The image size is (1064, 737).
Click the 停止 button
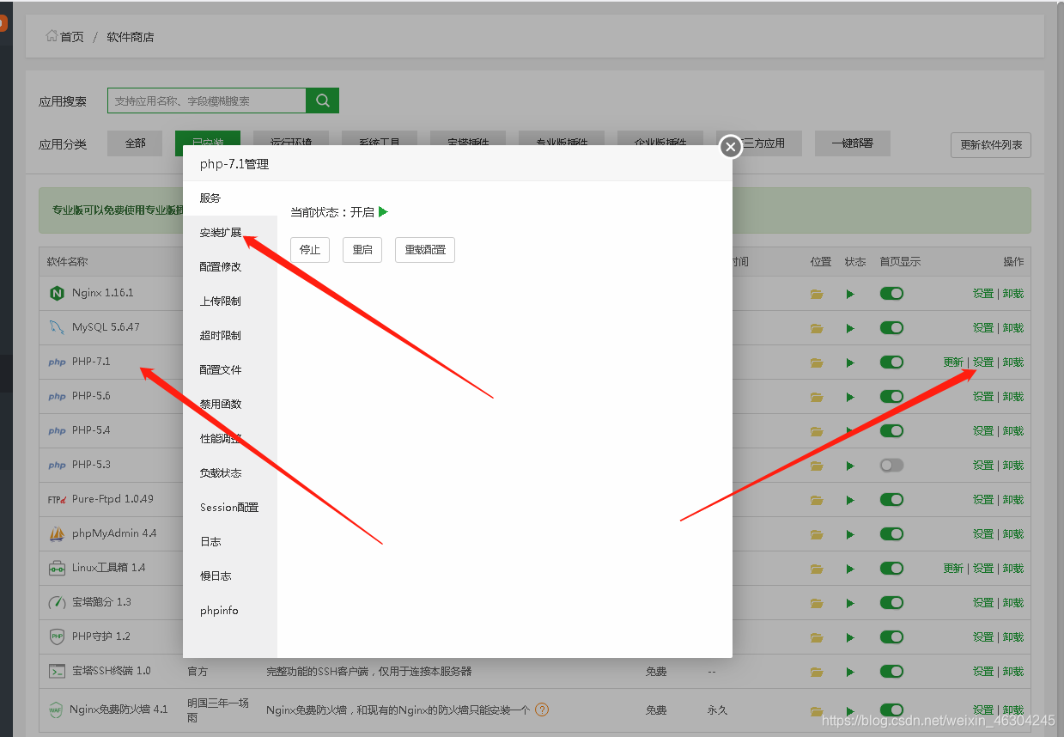[310, 250]
